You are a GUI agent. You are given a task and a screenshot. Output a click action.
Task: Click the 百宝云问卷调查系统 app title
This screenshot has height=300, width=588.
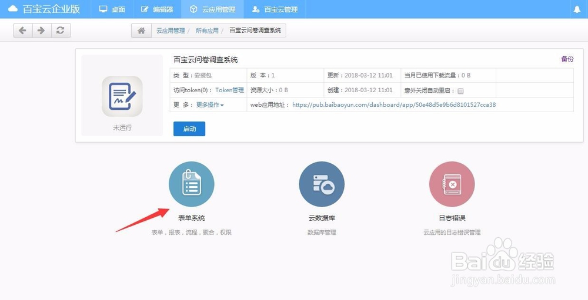coord(205,60)
